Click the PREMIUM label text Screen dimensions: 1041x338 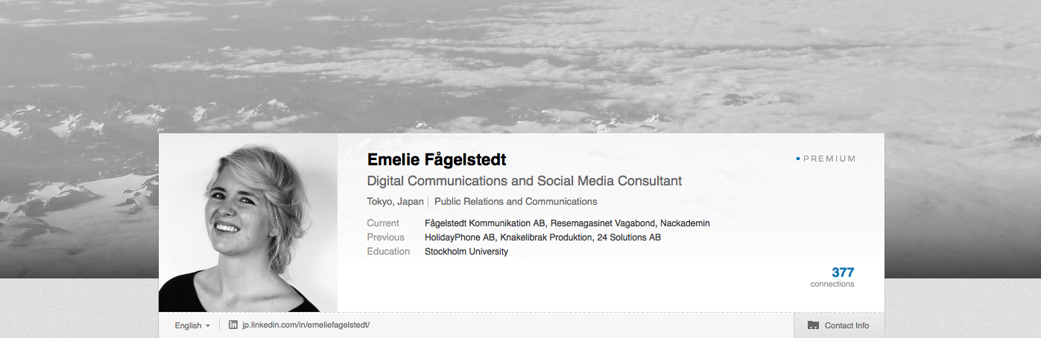click(x=829, y=159)
